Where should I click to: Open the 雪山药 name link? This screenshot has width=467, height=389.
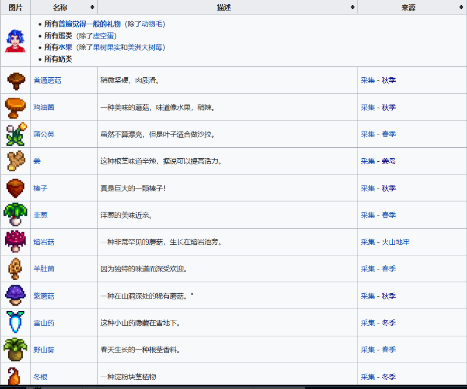coord(44,323)
